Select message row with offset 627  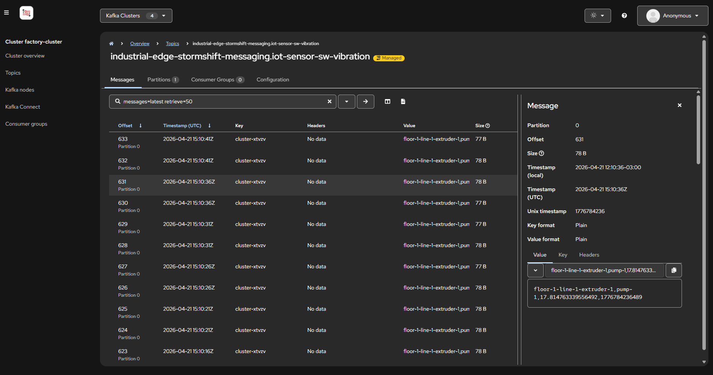point(313,270)
